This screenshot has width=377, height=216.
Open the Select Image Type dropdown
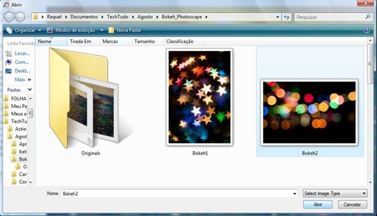pos(335,193)
